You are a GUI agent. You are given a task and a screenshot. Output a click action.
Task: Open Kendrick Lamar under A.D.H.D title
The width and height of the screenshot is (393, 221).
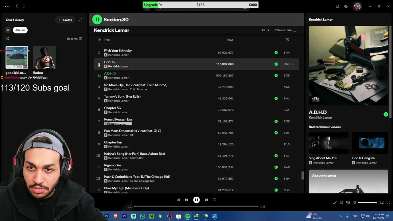(320, 118)
